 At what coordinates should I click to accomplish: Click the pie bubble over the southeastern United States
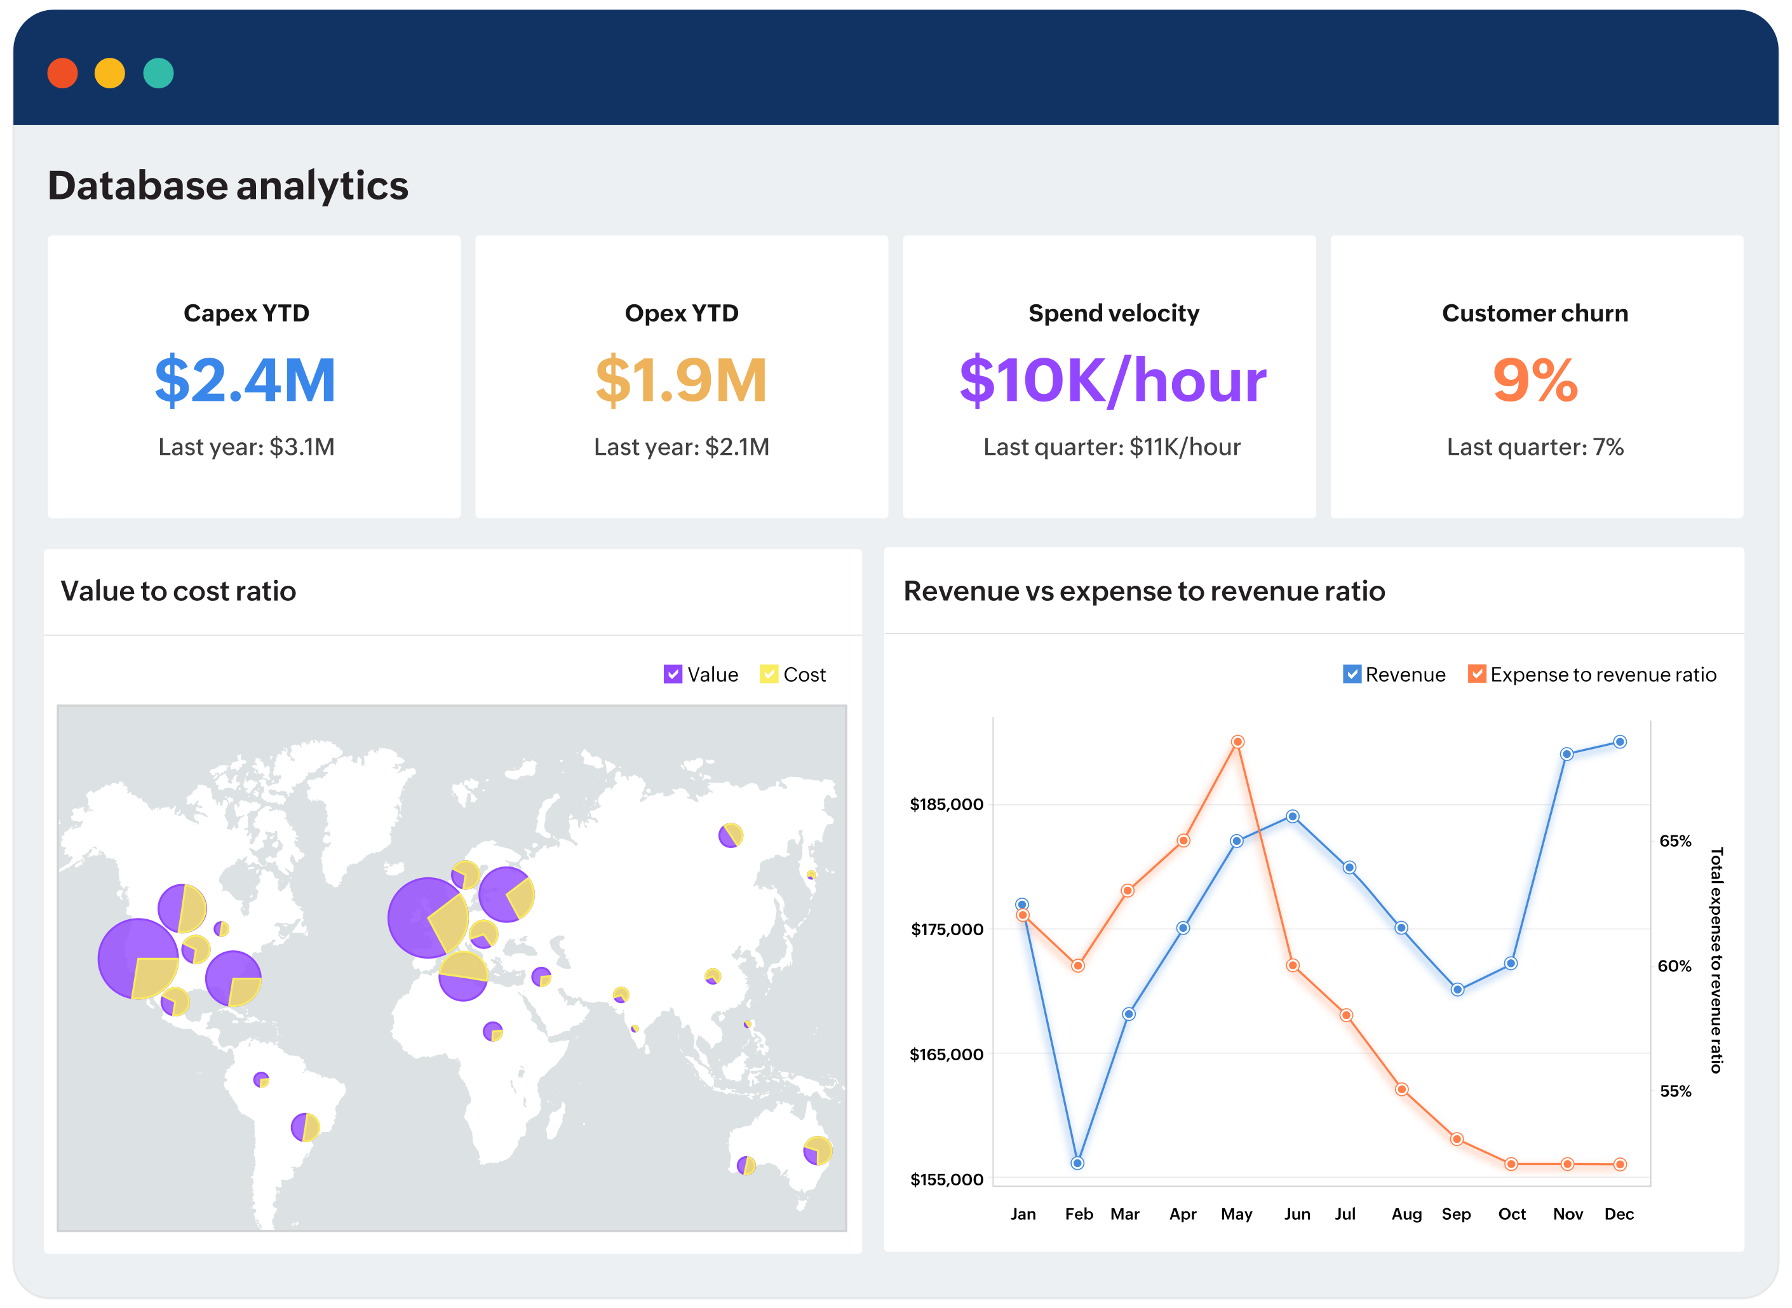[232, 980]
